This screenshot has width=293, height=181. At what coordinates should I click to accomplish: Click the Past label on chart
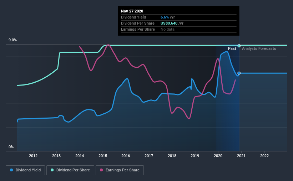coord(232,48)
